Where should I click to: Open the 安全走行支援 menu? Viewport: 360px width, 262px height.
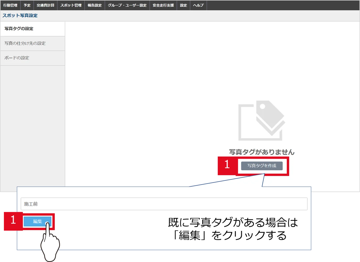(x=163, y=5)
